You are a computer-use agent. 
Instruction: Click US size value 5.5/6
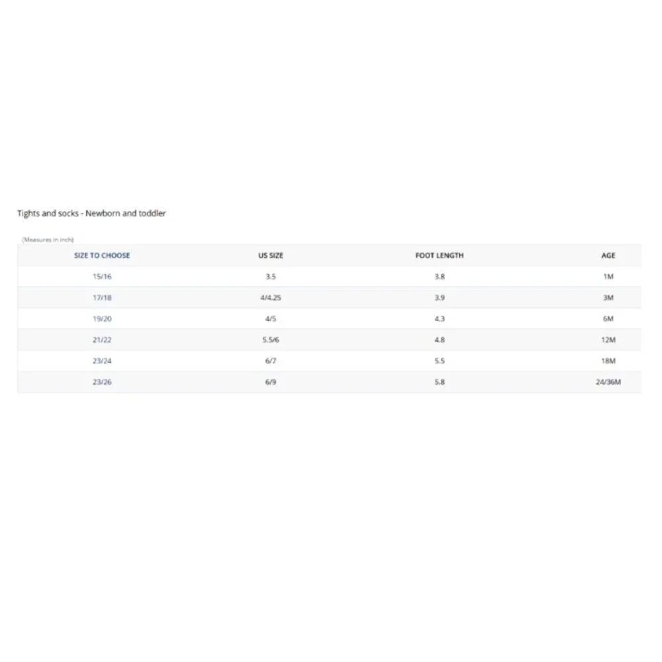[271, 340]
